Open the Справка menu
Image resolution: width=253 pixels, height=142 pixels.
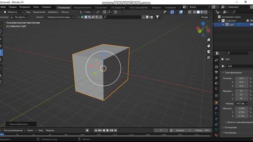click(46, 7)
